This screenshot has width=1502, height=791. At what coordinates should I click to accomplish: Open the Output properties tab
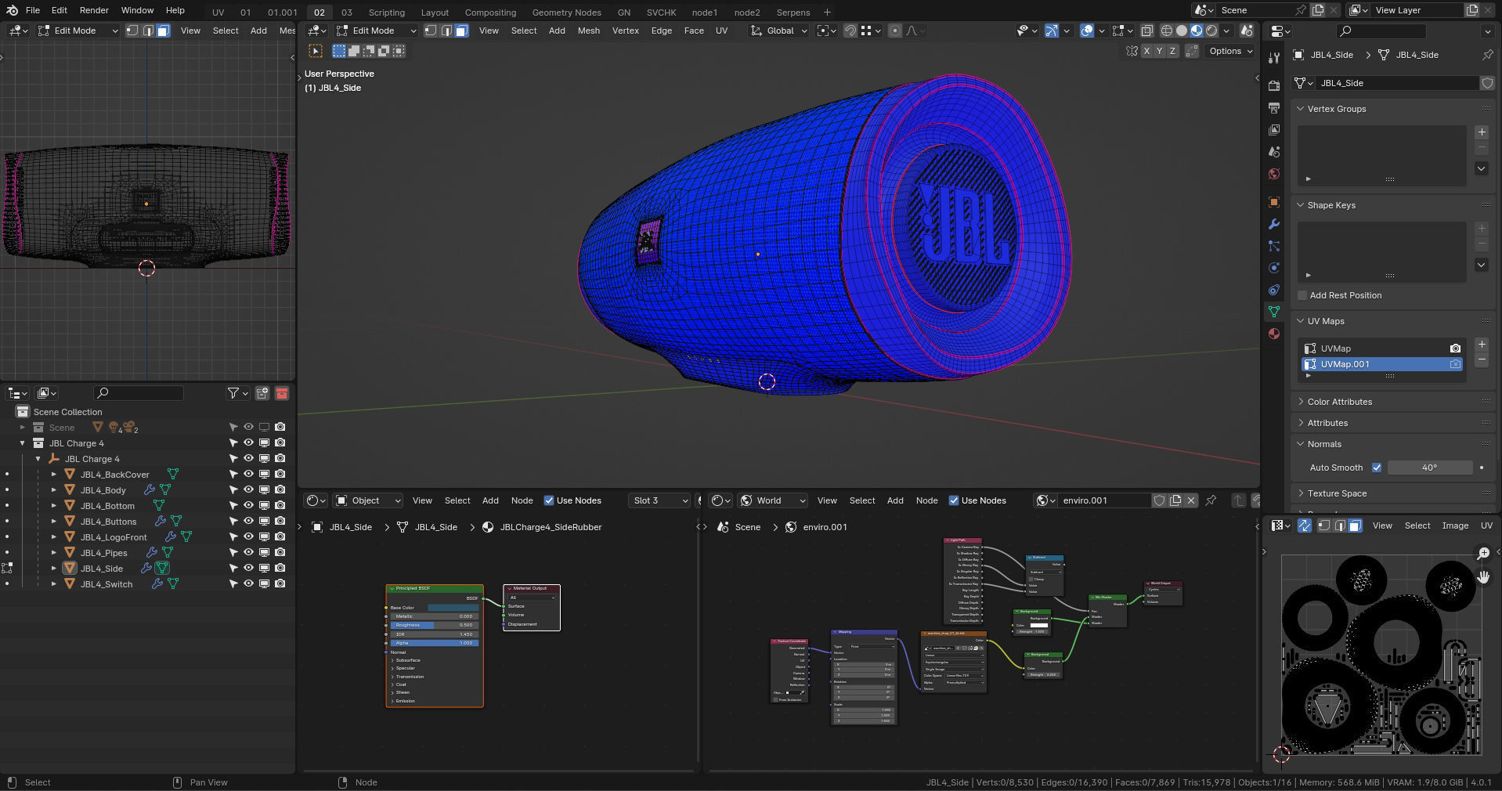point(1274,107)
